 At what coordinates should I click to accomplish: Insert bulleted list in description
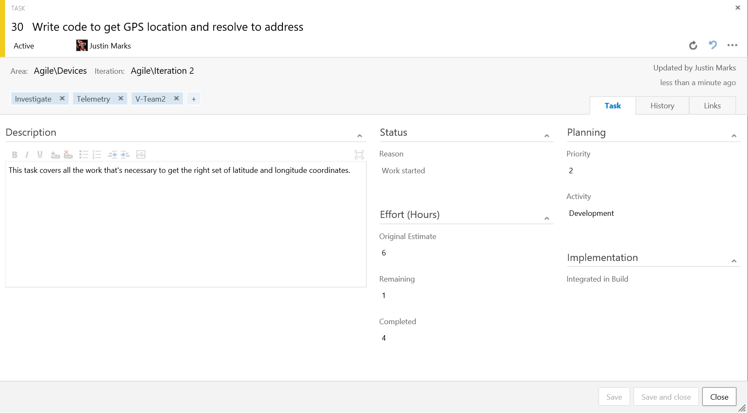coord(84,155)
